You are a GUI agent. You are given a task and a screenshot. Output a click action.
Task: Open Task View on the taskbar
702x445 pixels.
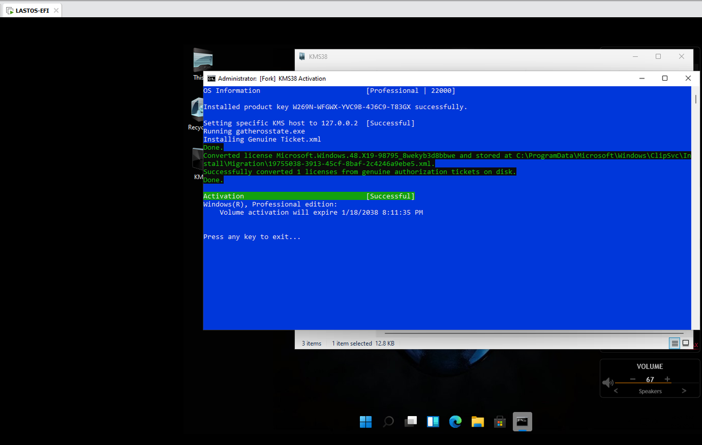(x=411, y=422)
